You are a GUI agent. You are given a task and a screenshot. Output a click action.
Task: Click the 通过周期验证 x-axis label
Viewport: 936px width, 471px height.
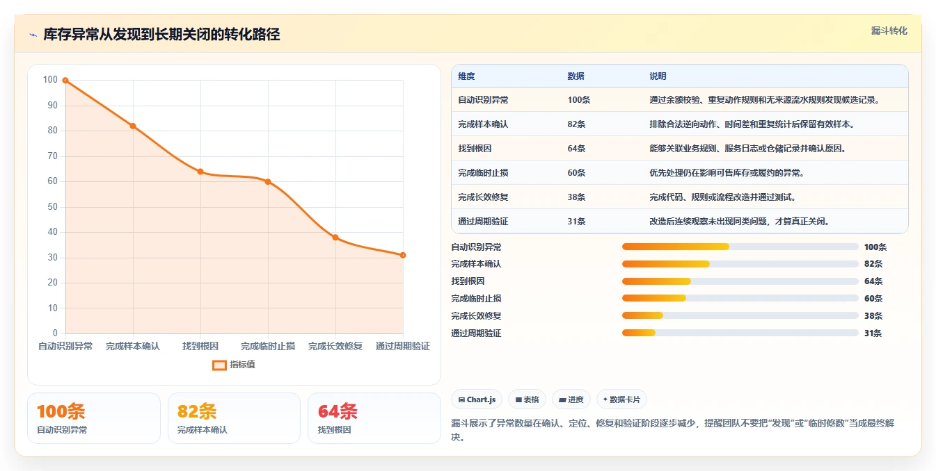tap(403, 346)
